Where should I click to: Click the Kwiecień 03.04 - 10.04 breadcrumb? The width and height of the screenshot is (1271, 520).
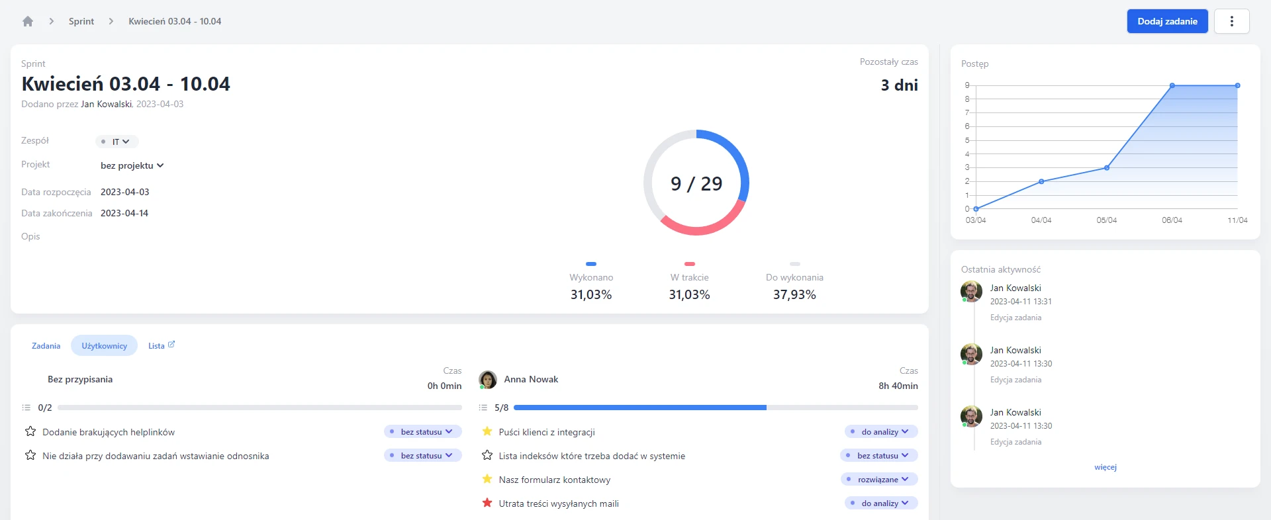tap(175, 21)
